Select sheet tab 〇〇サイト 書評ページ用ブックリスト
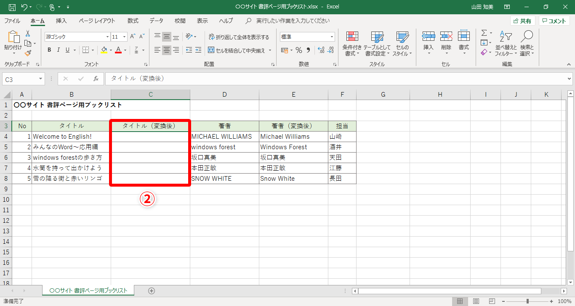Screen dimensions: 575x306 tap(88, 290)
